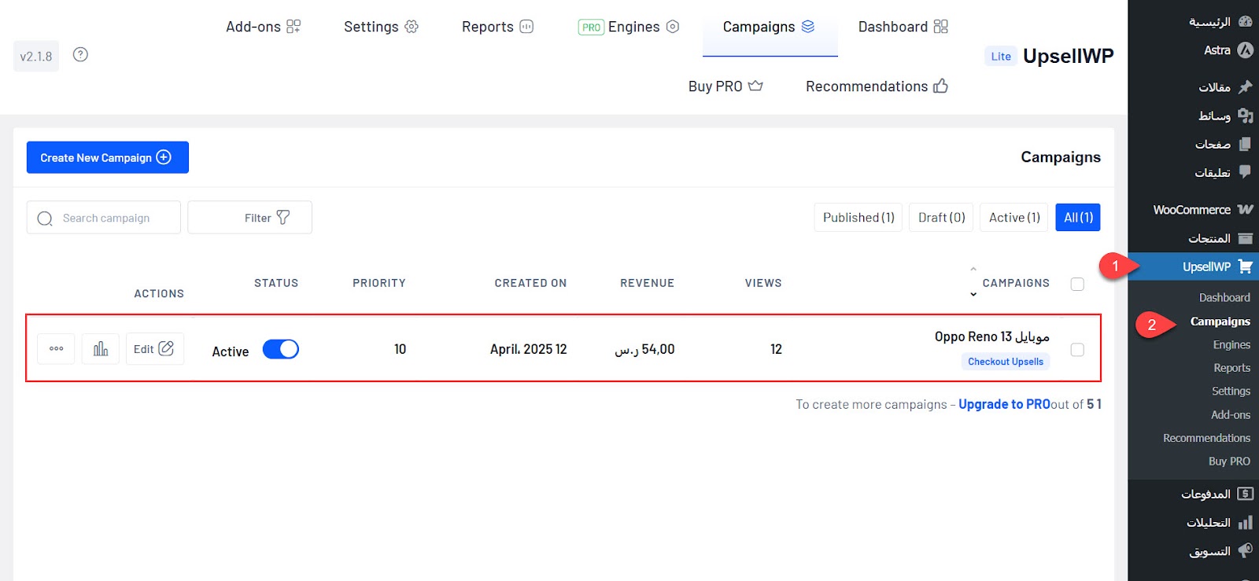Switch to the Reports top tab
This screenshot has width=1259, height=581.
pyautogui.click(x=497, y=27)
